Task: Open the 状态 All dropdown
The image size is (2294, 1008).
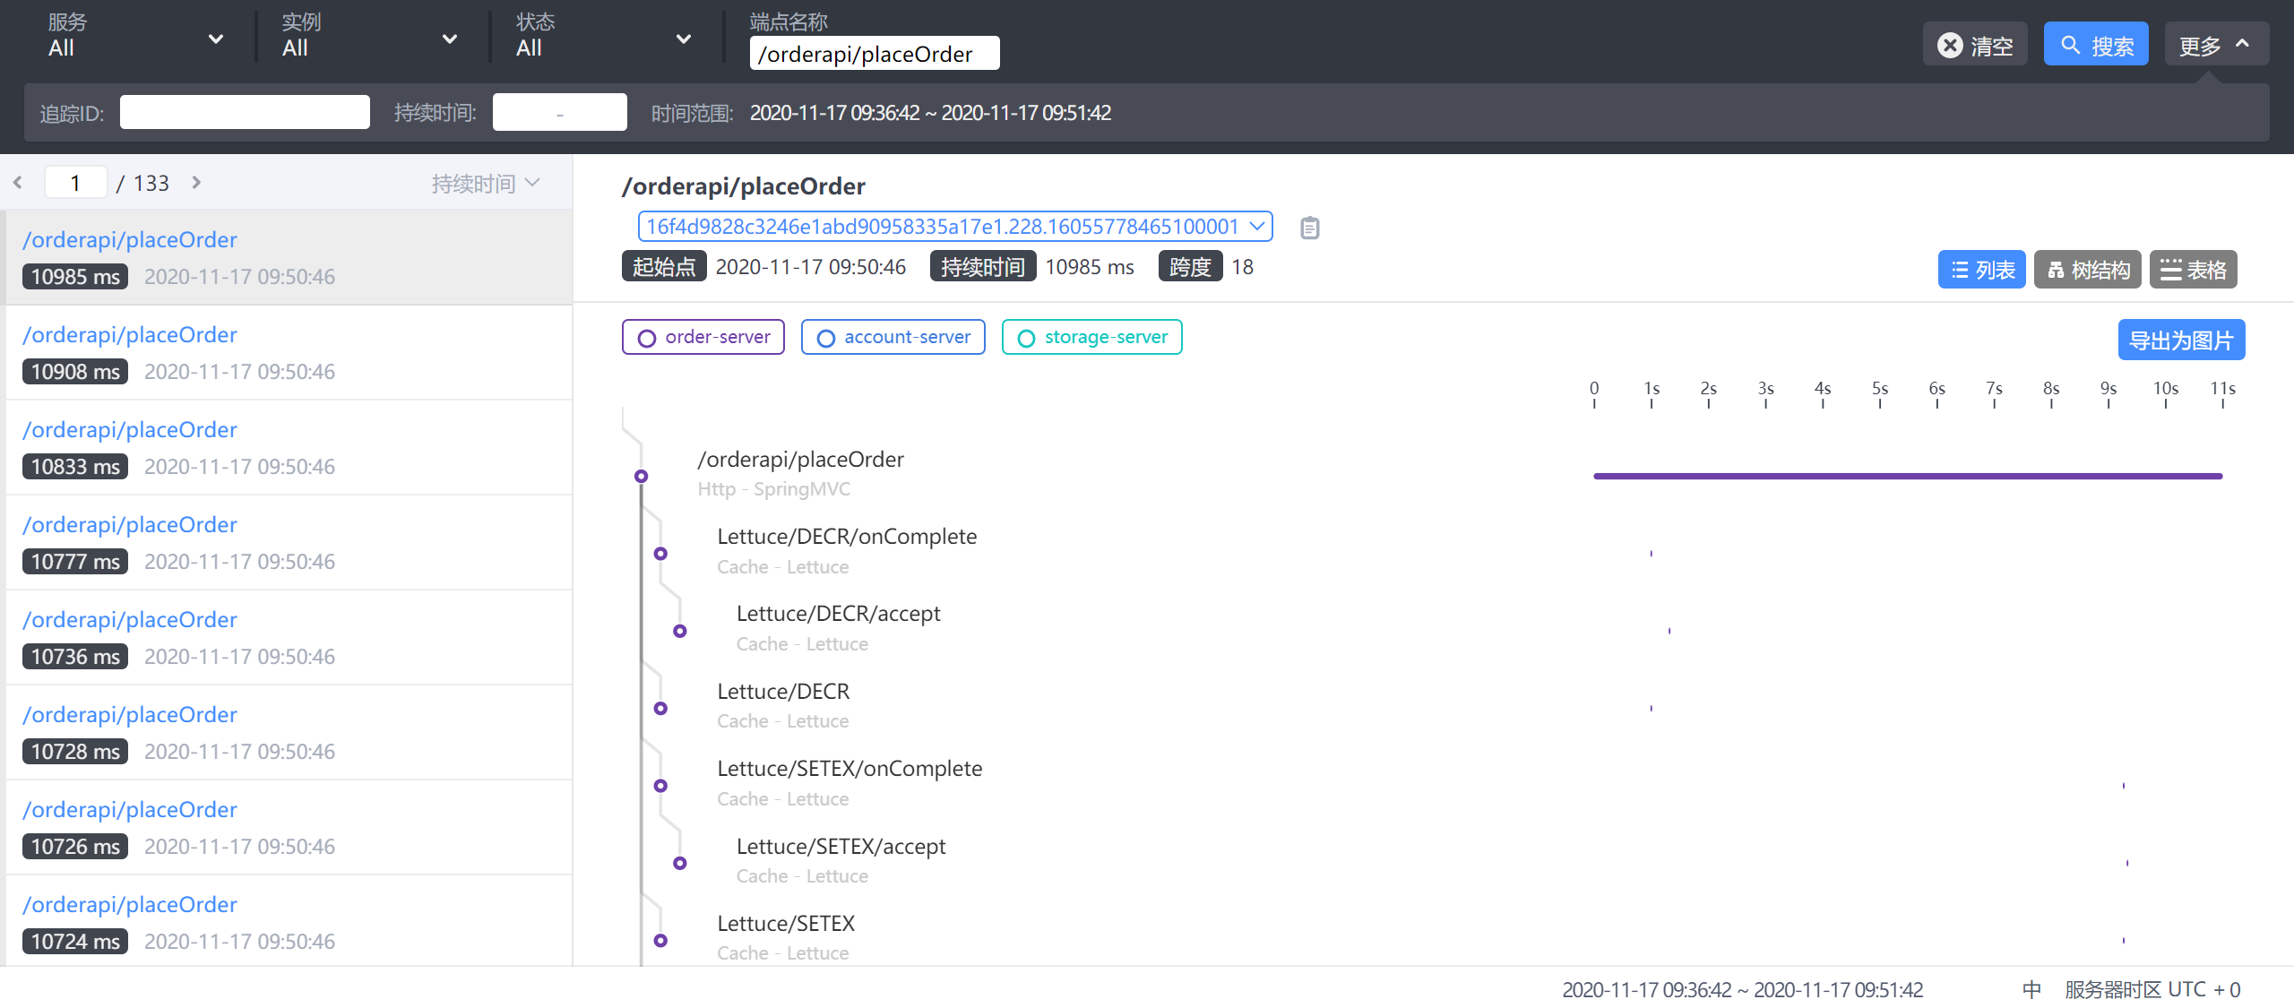Action: coord(603,38)
